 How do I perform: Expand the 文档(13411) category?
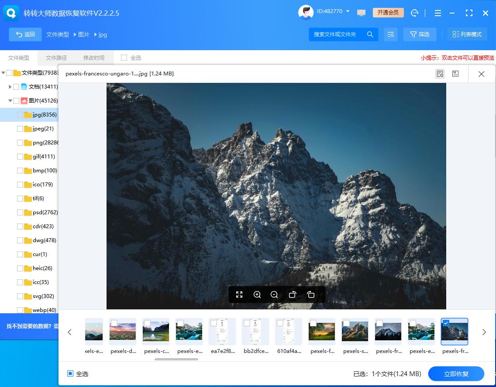10,86
